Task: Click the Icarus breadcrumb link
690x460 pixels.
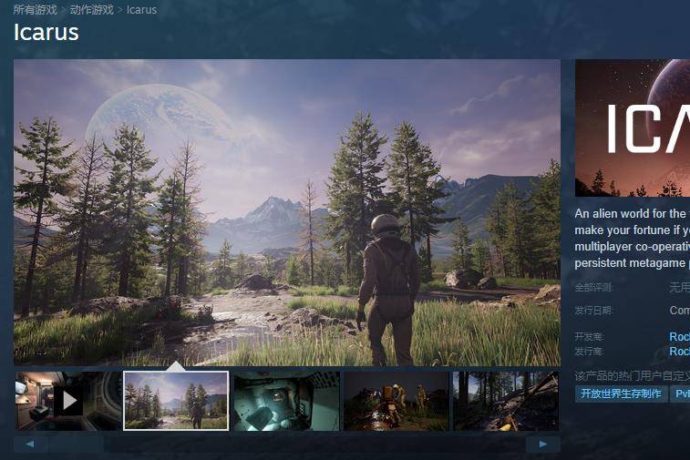Action: tap(141, 10)
